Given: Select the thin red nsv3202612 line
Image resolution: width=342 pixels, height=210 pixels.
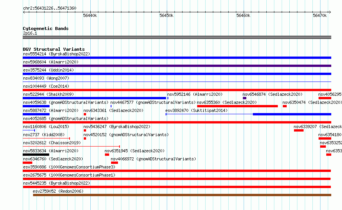Looking at the screenshot, I should [71, 147].
